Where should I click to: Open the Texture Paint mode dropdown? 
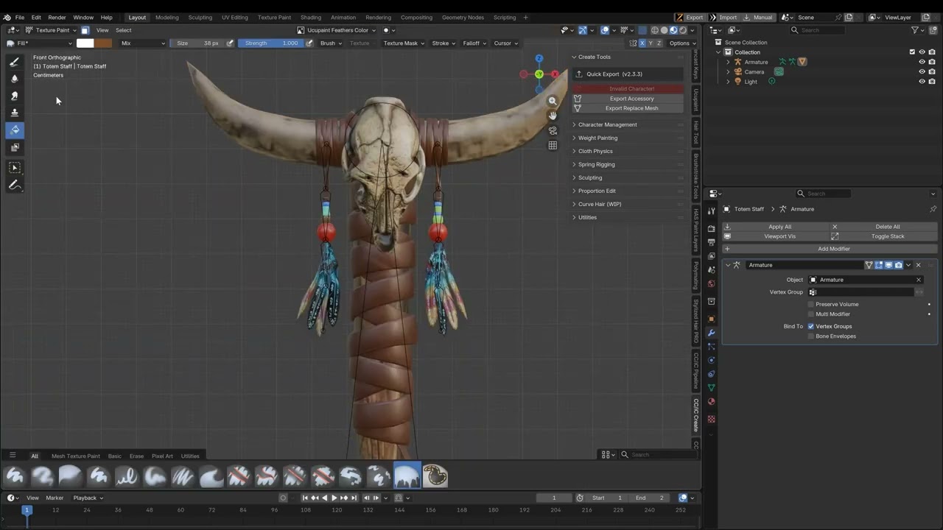point(50,30)
